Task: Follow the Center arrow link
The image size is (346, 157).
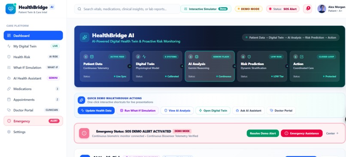Action: (x=332, y=133)
